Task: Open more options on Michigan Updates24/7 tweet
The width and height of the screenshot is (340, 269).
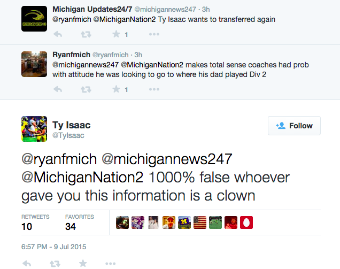Action: pyautogui.click(x=154, y=35)
